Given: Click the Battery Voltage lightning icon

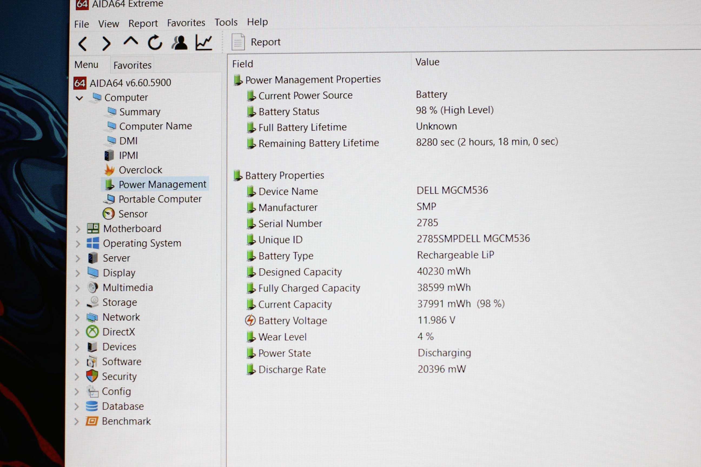Looking at the screenshot, I should (250, 321).
